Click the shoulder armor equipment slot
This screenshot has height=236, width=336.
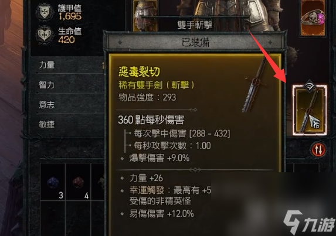coord(145,15)
